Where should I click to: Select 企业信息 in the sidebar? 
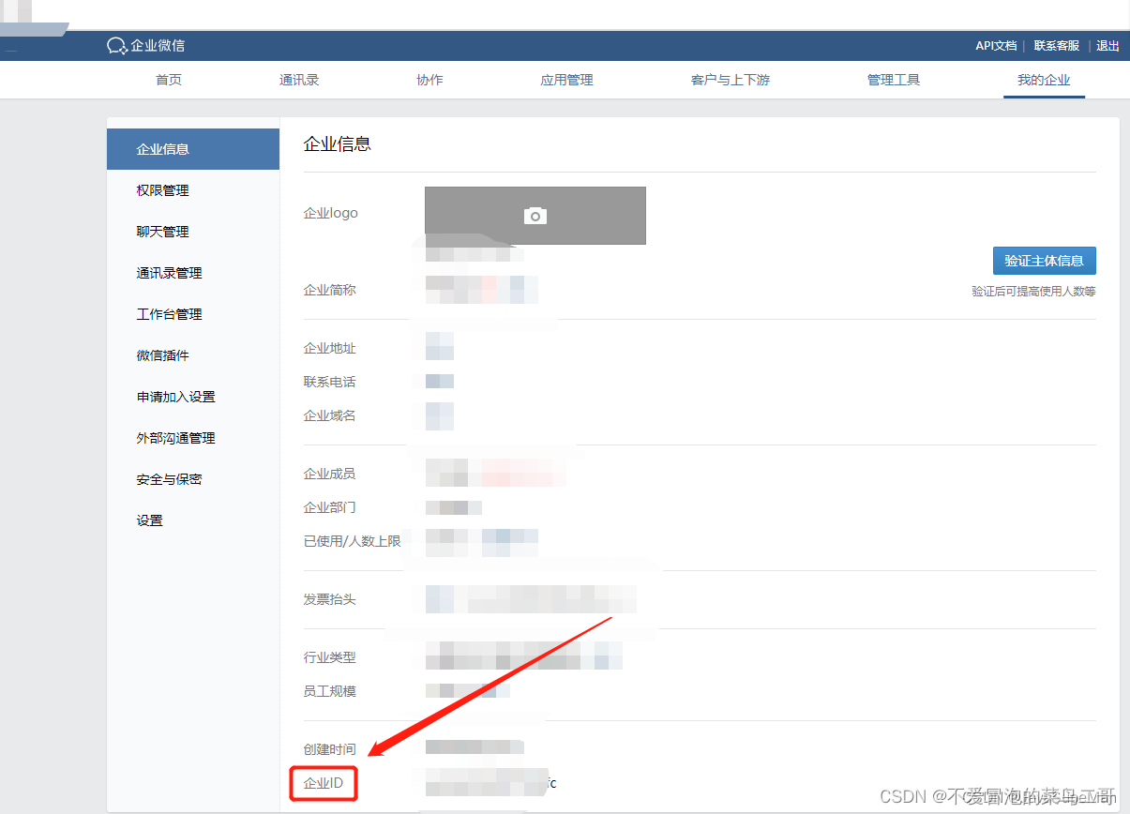[x=193, y=149]
